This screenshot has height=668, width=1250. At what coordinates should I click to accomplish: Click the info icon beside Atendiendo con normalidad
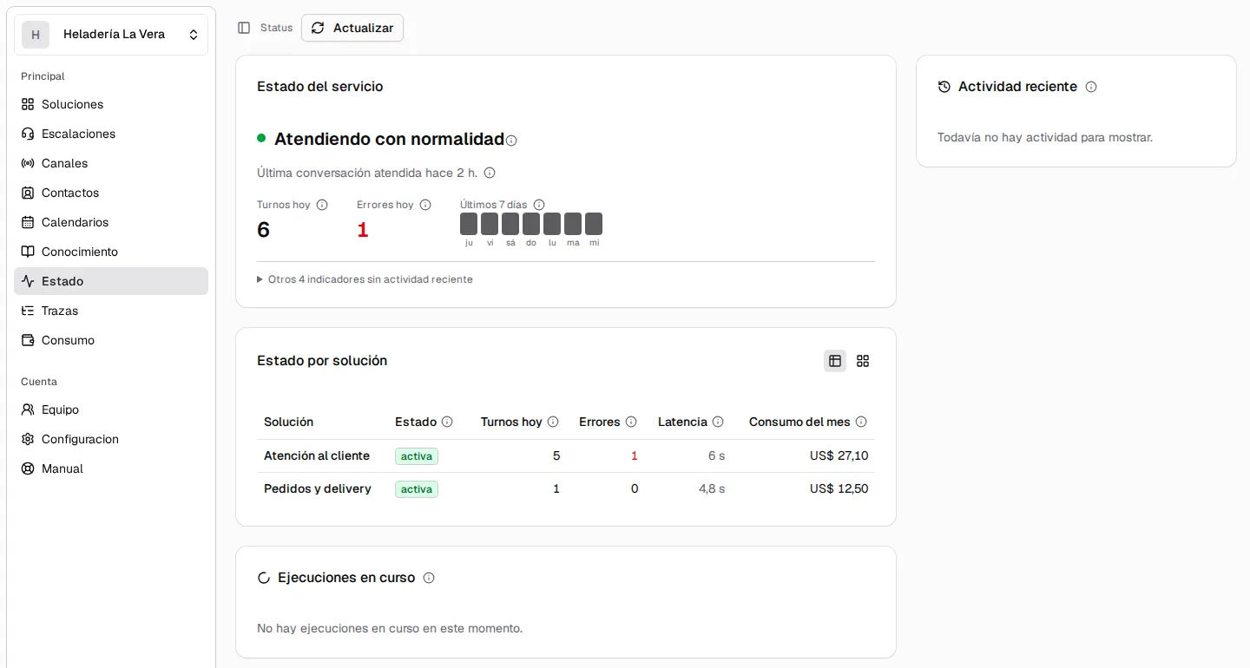point(511,141)
